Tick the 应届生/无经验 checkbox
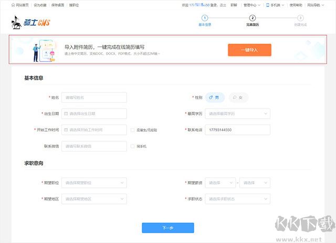This screenshot has width=336, height=243. tap(132, 130)
